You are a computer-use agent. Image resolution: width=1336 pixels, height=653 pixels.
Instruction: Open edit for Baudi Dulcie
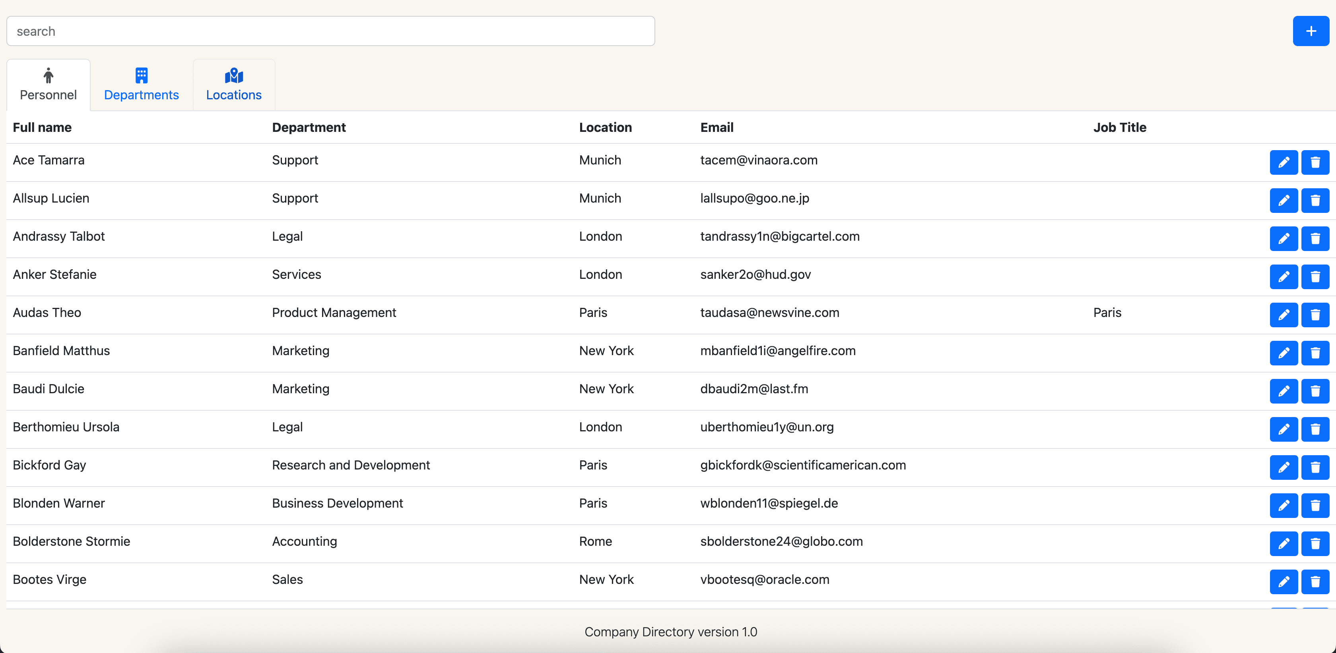point(1283,391)
